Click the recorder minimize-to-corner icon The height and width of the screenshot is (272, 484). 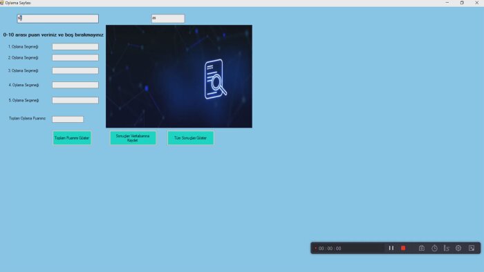click(x=472, y=248)
